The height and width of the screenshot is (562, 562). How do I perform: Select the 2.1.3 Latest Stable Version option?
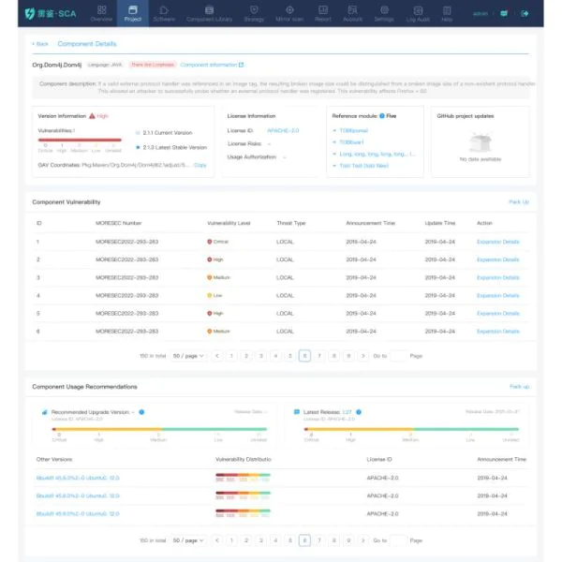139,147
